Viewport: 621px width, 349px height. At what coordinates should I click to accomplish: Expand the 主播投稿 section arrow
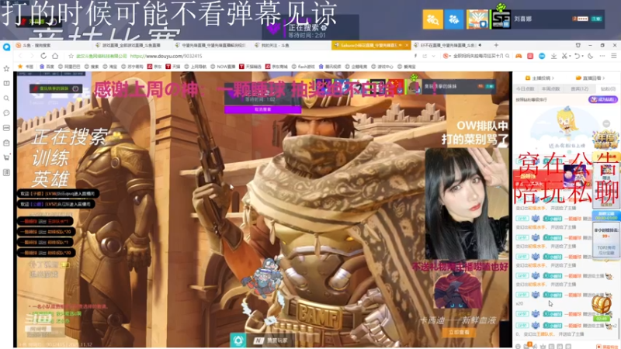553,78
